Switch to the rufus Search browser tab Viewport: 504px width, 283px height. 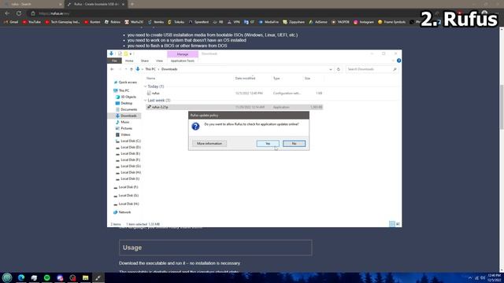tap(32, 4)
